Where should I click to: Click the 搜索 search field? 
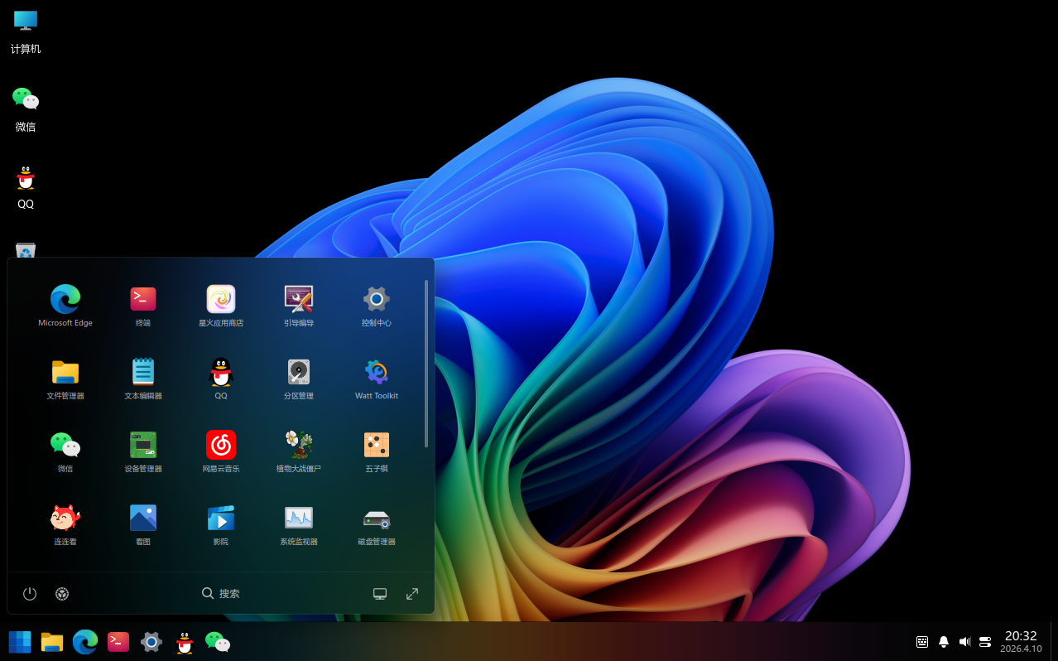click(221, 593)
